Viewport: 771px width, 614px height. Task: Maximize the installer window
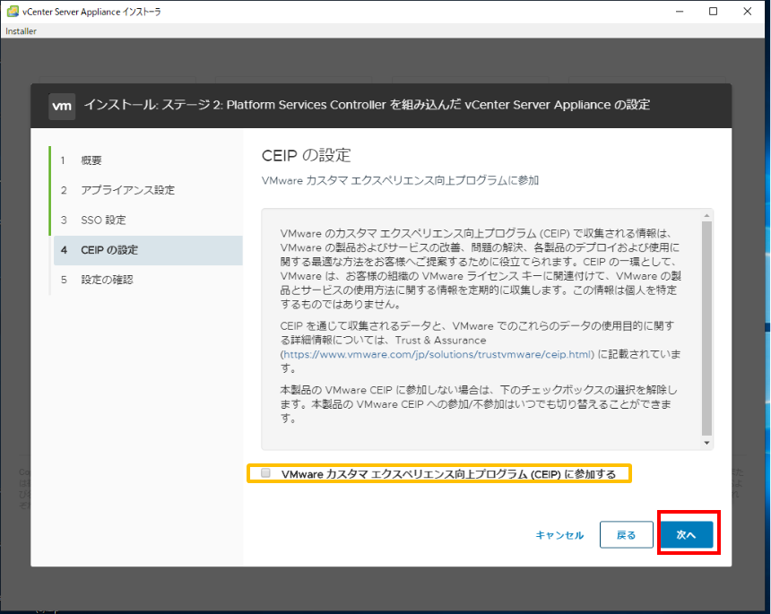pyautogui.click(x=713, y=12)
